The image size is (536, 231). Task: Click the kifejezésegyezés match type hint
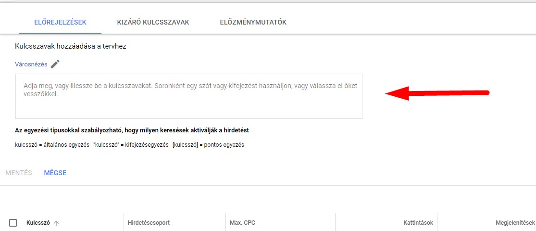131,145
